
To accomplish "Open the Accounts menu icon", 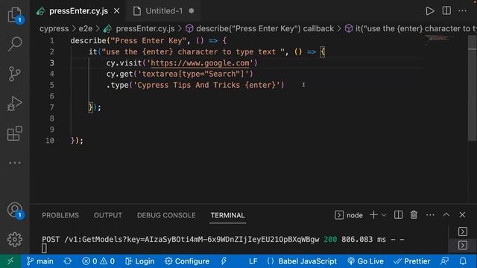I will click(x=15, y=210).
